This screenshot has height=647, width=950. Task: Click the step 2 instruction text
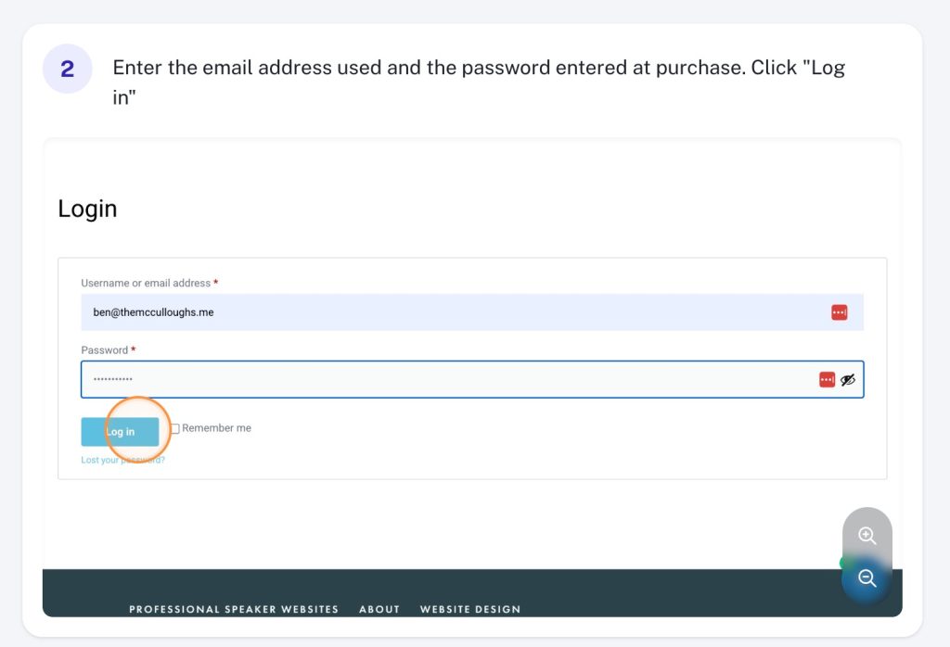coord(479,82)
